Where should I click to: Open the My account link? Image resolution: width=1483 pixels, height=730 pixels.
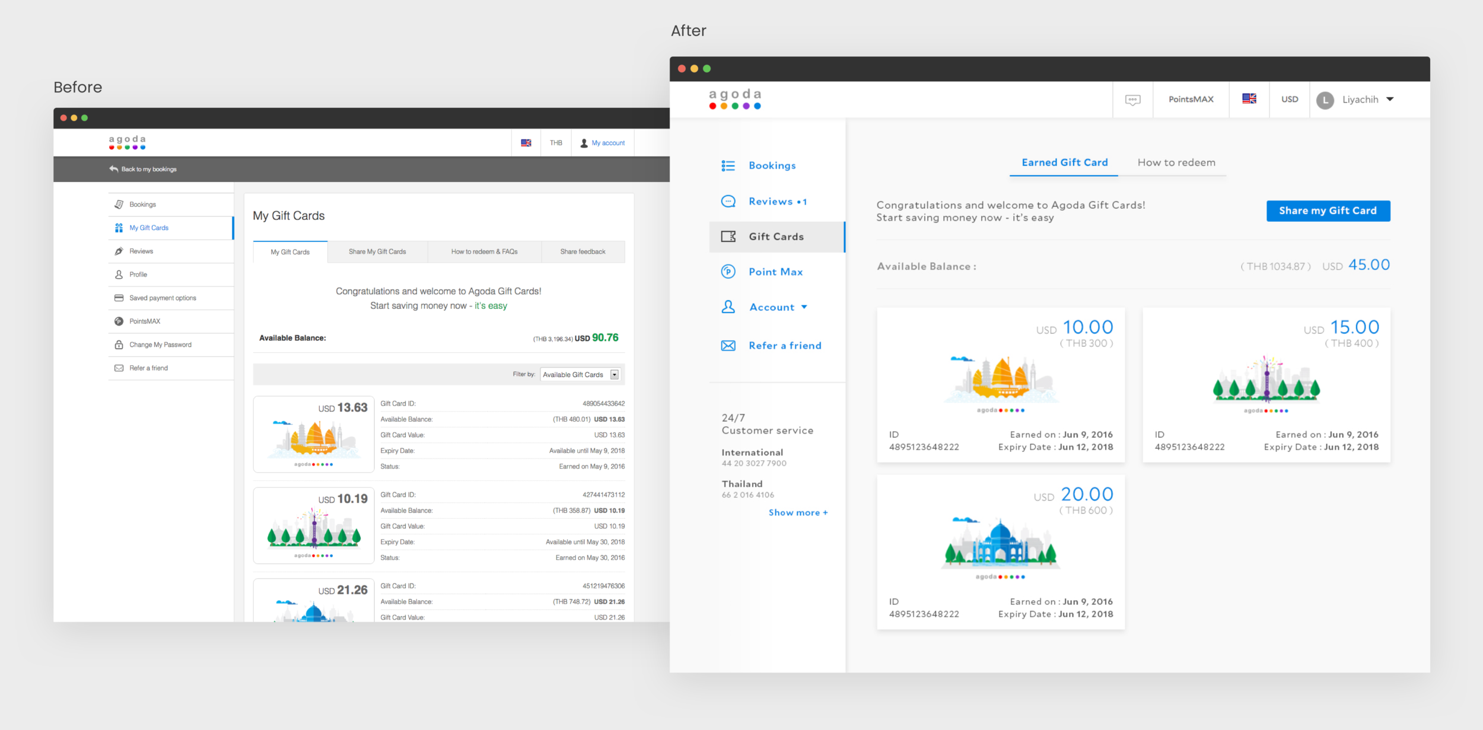click(x=607, y=143)
